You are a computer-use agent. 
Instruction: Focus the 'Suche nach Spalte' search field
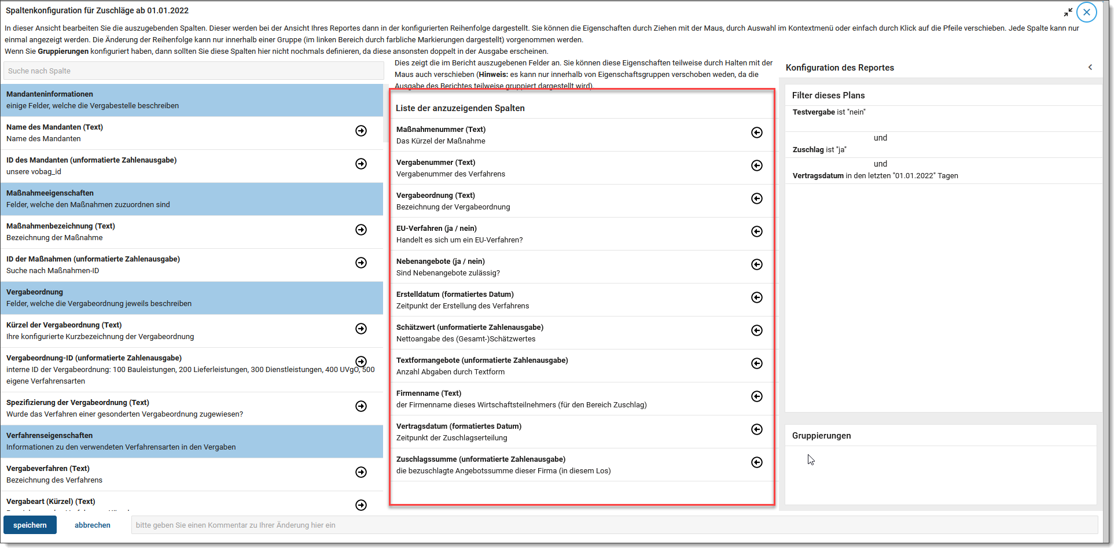click(194, 71)
